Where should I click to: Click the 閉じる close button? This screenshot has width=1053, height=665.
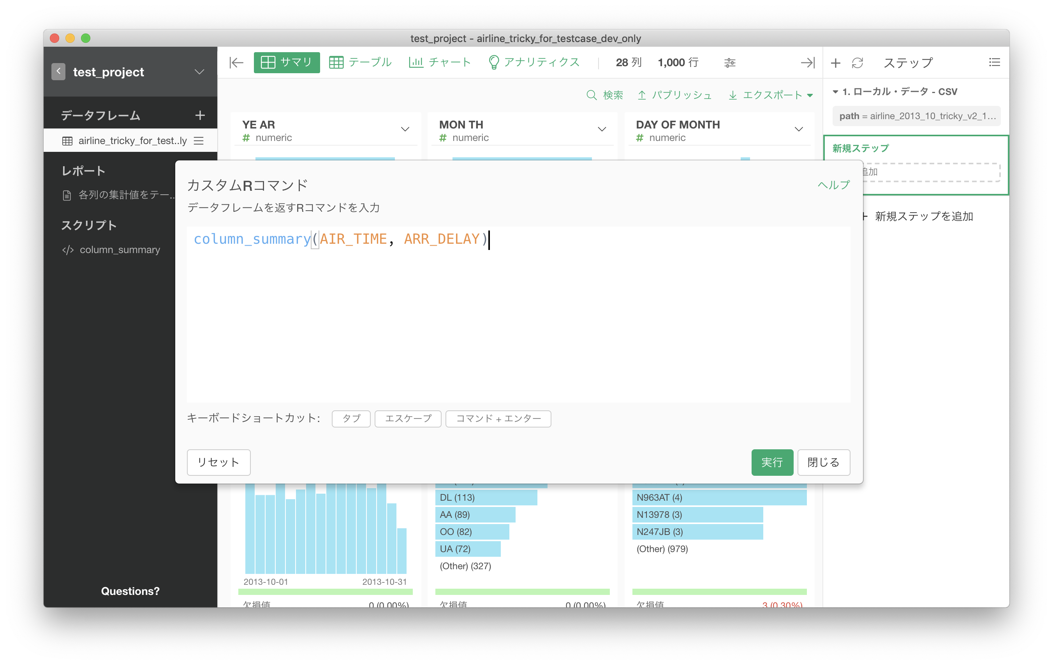pos(823,462)
